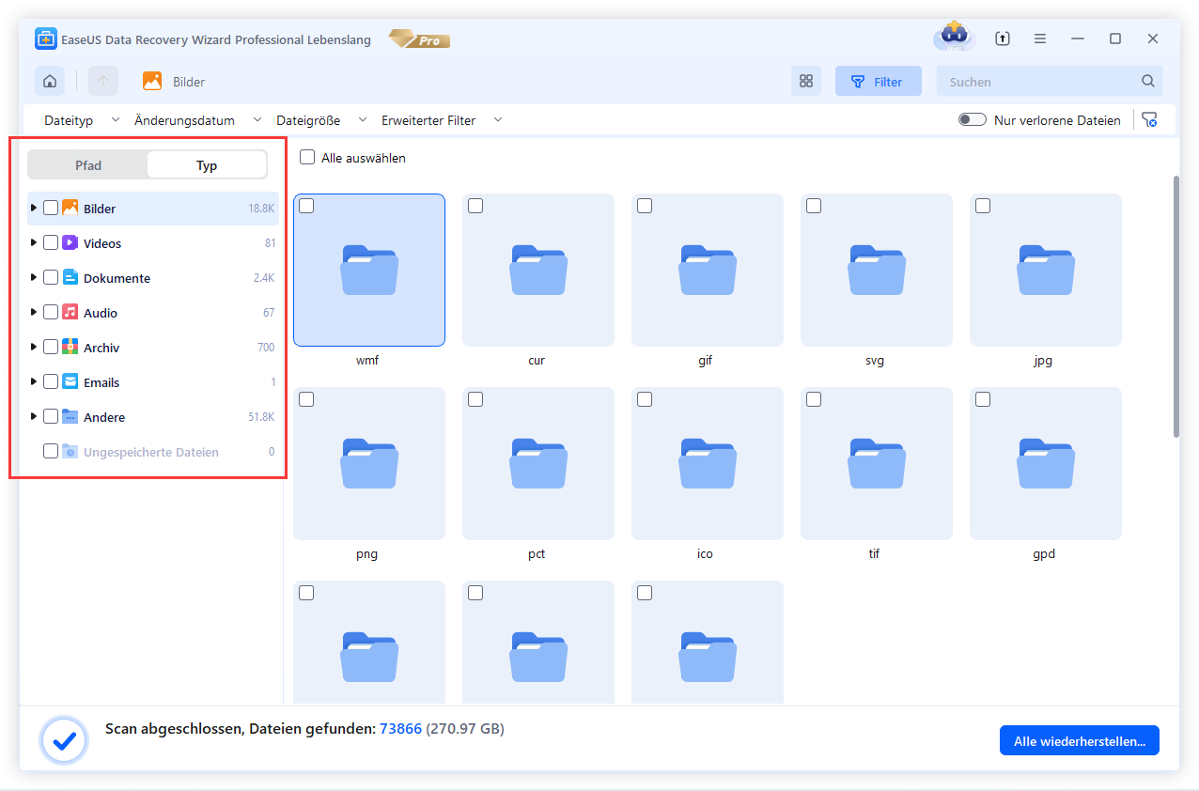Check the Alle auswählen checkbox
1199x791 pixels.
pyautogui.click(x=307, y=158)
